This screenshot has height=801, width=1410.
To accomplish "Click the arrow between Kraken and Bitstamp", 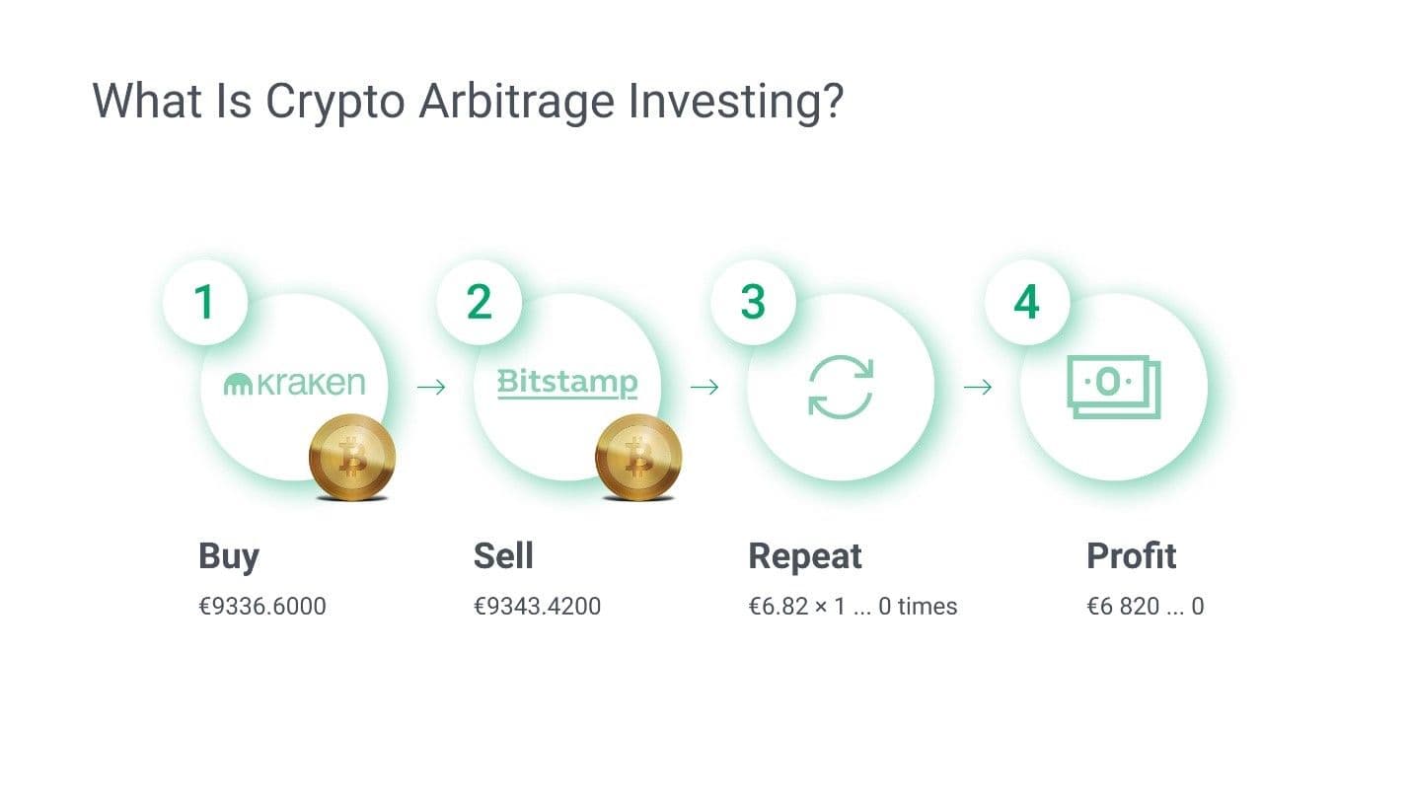I will coord(431,387).
